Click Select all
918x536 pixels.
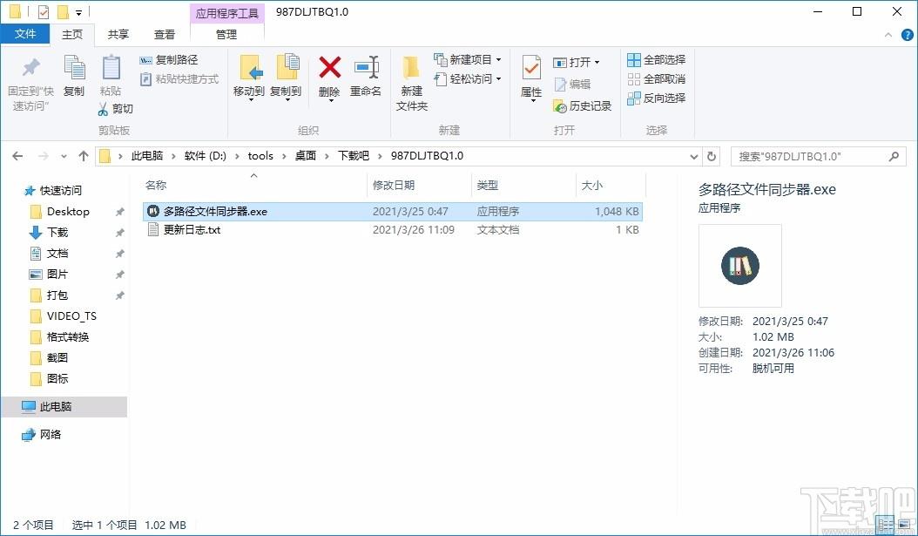[x=656, y=60]
